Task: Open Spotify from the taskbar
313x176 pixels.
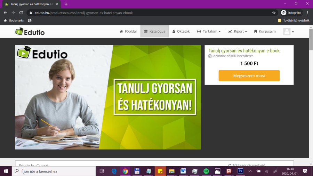Action: pyautogui.click(x=206, y=171)
